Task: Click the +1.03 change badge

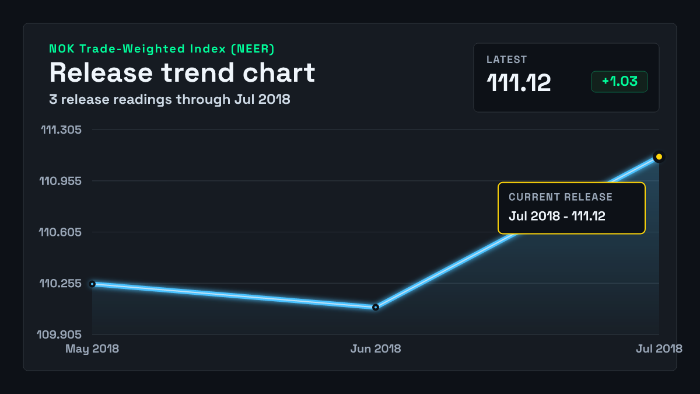Action: pyautogui.click(x=619, y=82)
